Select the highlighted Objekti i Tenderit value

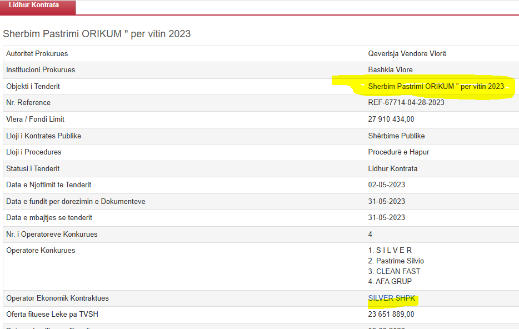point(436,87)
